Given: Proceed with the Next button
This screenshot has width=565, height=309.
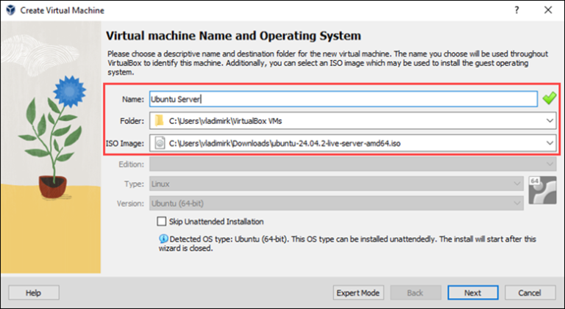Looking at the screenshot, I should (472, 292).
